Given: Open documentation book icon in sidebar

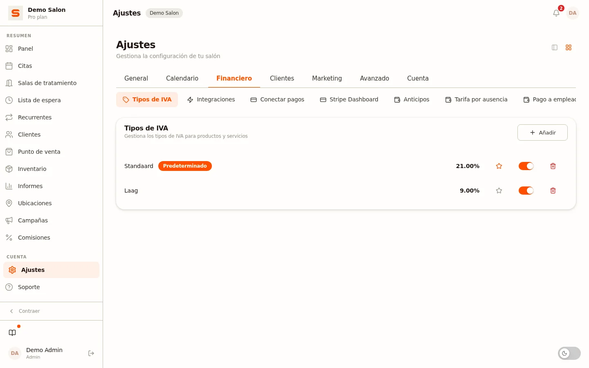Looking at the screenshot, I should pyautogui.click(x=12, y=333).
